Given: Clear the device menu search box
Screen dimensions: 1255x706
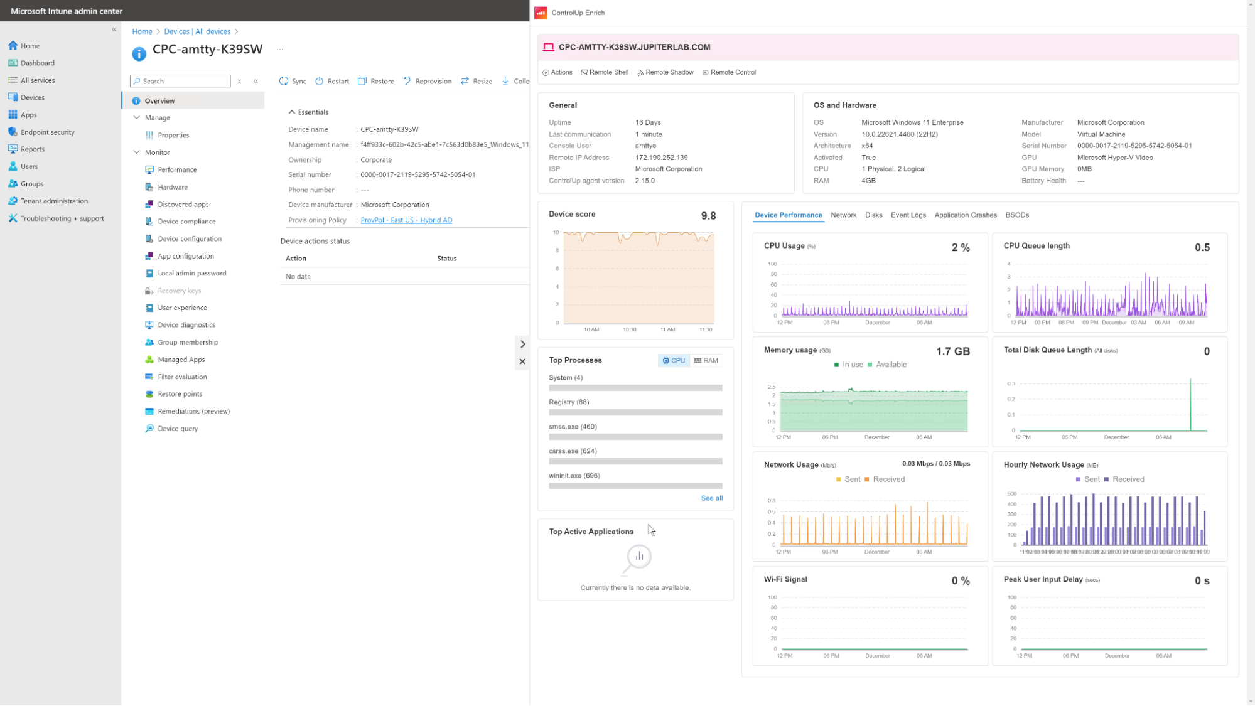Looking at the screenshot, I should (x=239, y=82).
